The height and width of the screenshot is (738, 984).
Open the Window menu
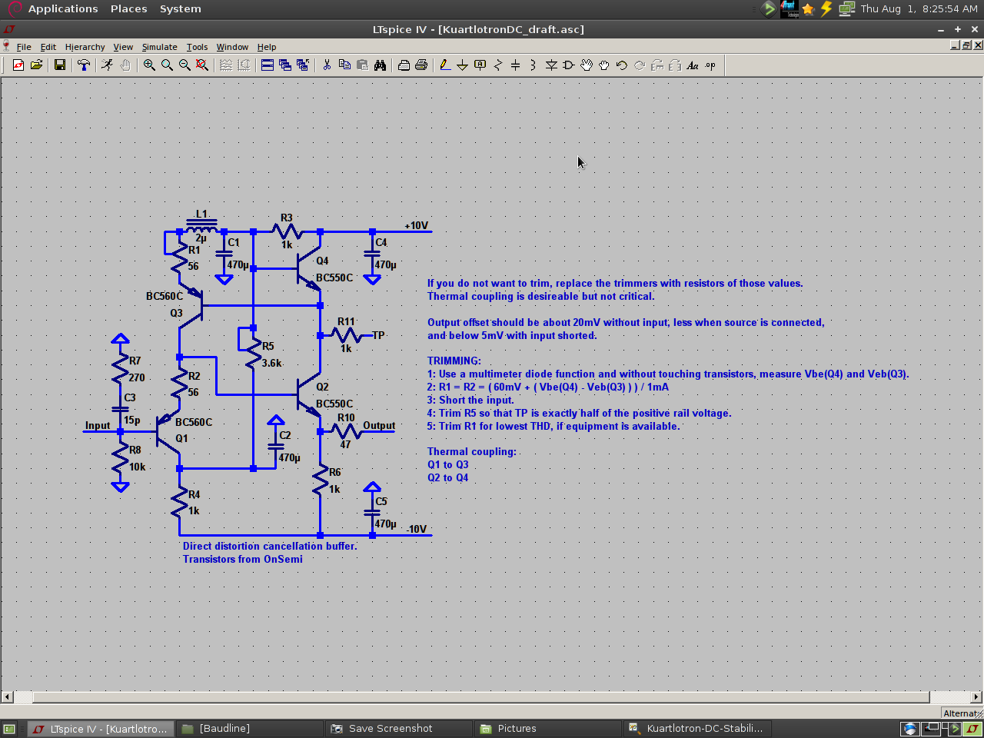(232, 47)
